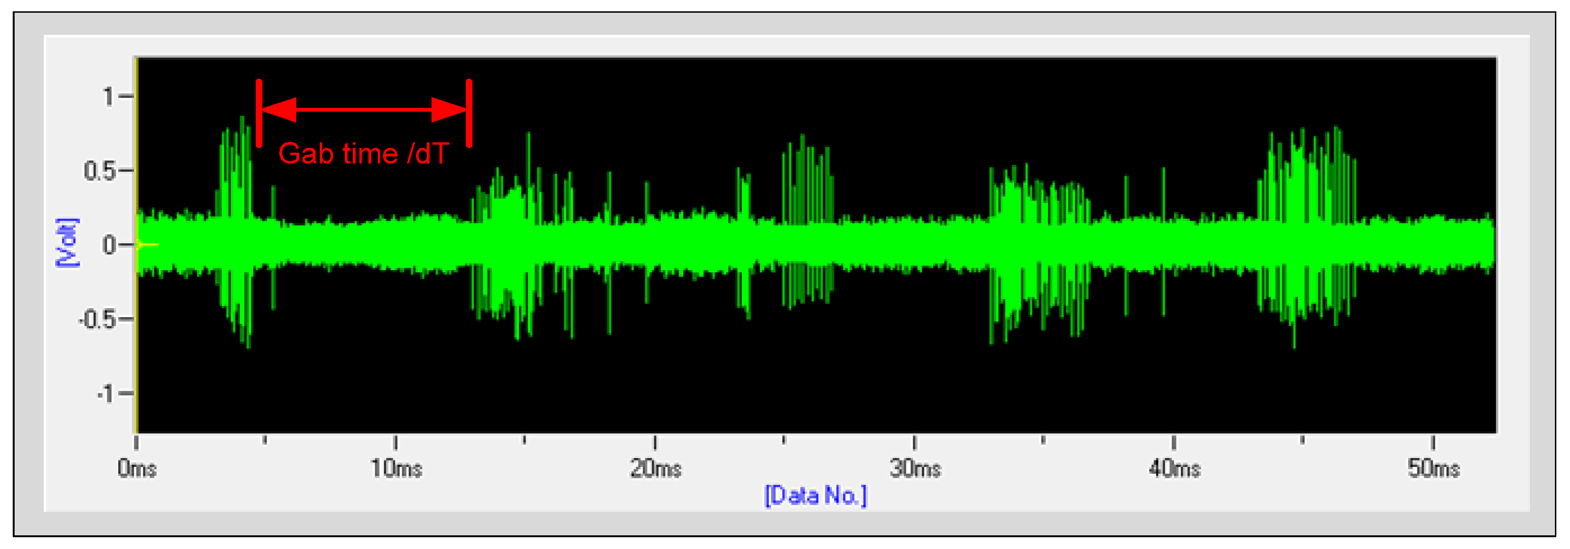Select the 0ms tick label
1570x549 pixels.
137,468
